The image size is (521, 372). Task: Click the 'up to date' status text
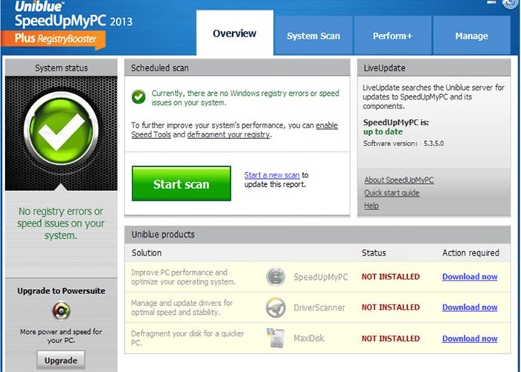tap(383, 131)
